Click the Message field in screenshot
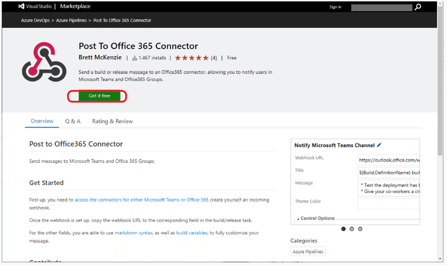 click(388, 188)
